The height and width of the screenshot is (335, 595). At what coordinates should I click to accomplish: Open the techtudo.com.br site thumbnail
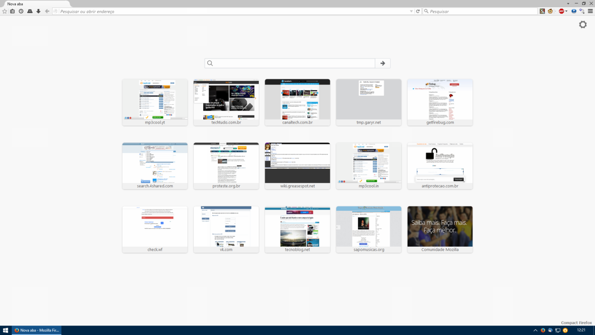[x=226, y=102]
